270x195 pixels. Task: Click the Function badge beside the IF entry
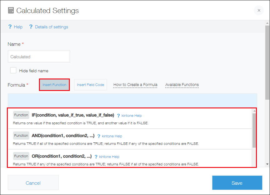point(21,115)
